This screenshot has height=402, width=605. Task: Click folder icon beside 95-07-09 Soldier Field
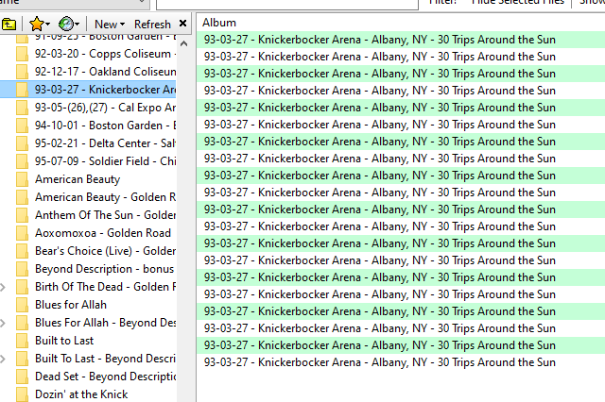22,161
